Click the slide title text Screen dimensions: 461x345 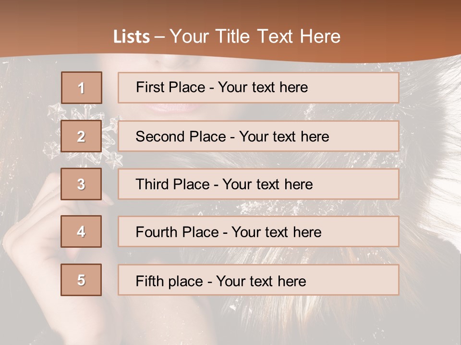click(227, 36)
